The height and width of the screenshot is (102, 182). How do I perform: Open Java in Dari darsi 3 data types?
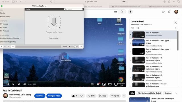pos(153,52)
